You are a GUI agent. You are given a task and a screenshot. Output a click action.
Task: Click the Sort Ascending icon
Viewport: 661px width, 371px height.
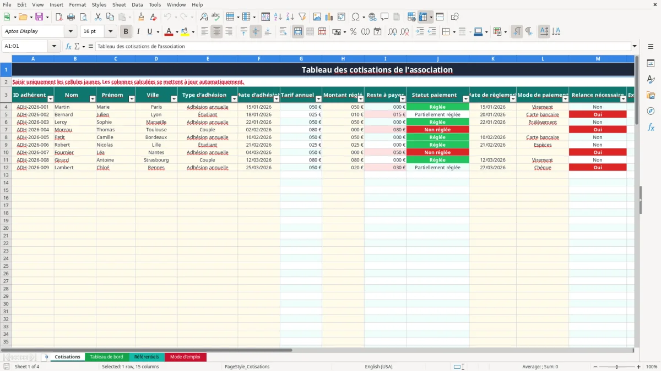278,17
